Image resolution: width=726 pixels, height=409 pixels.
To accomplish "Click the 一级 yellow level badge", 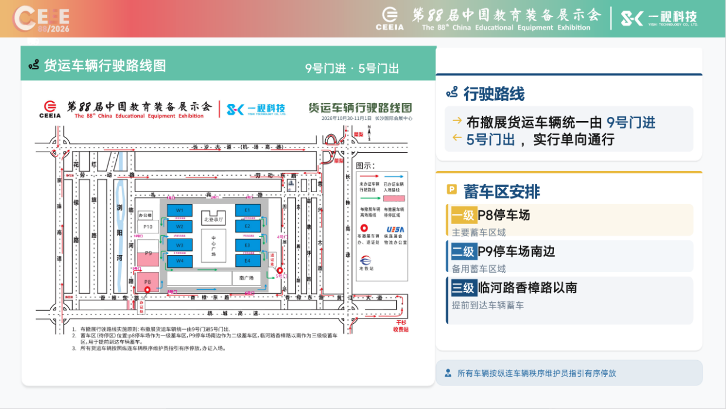I will coord(462,215).
